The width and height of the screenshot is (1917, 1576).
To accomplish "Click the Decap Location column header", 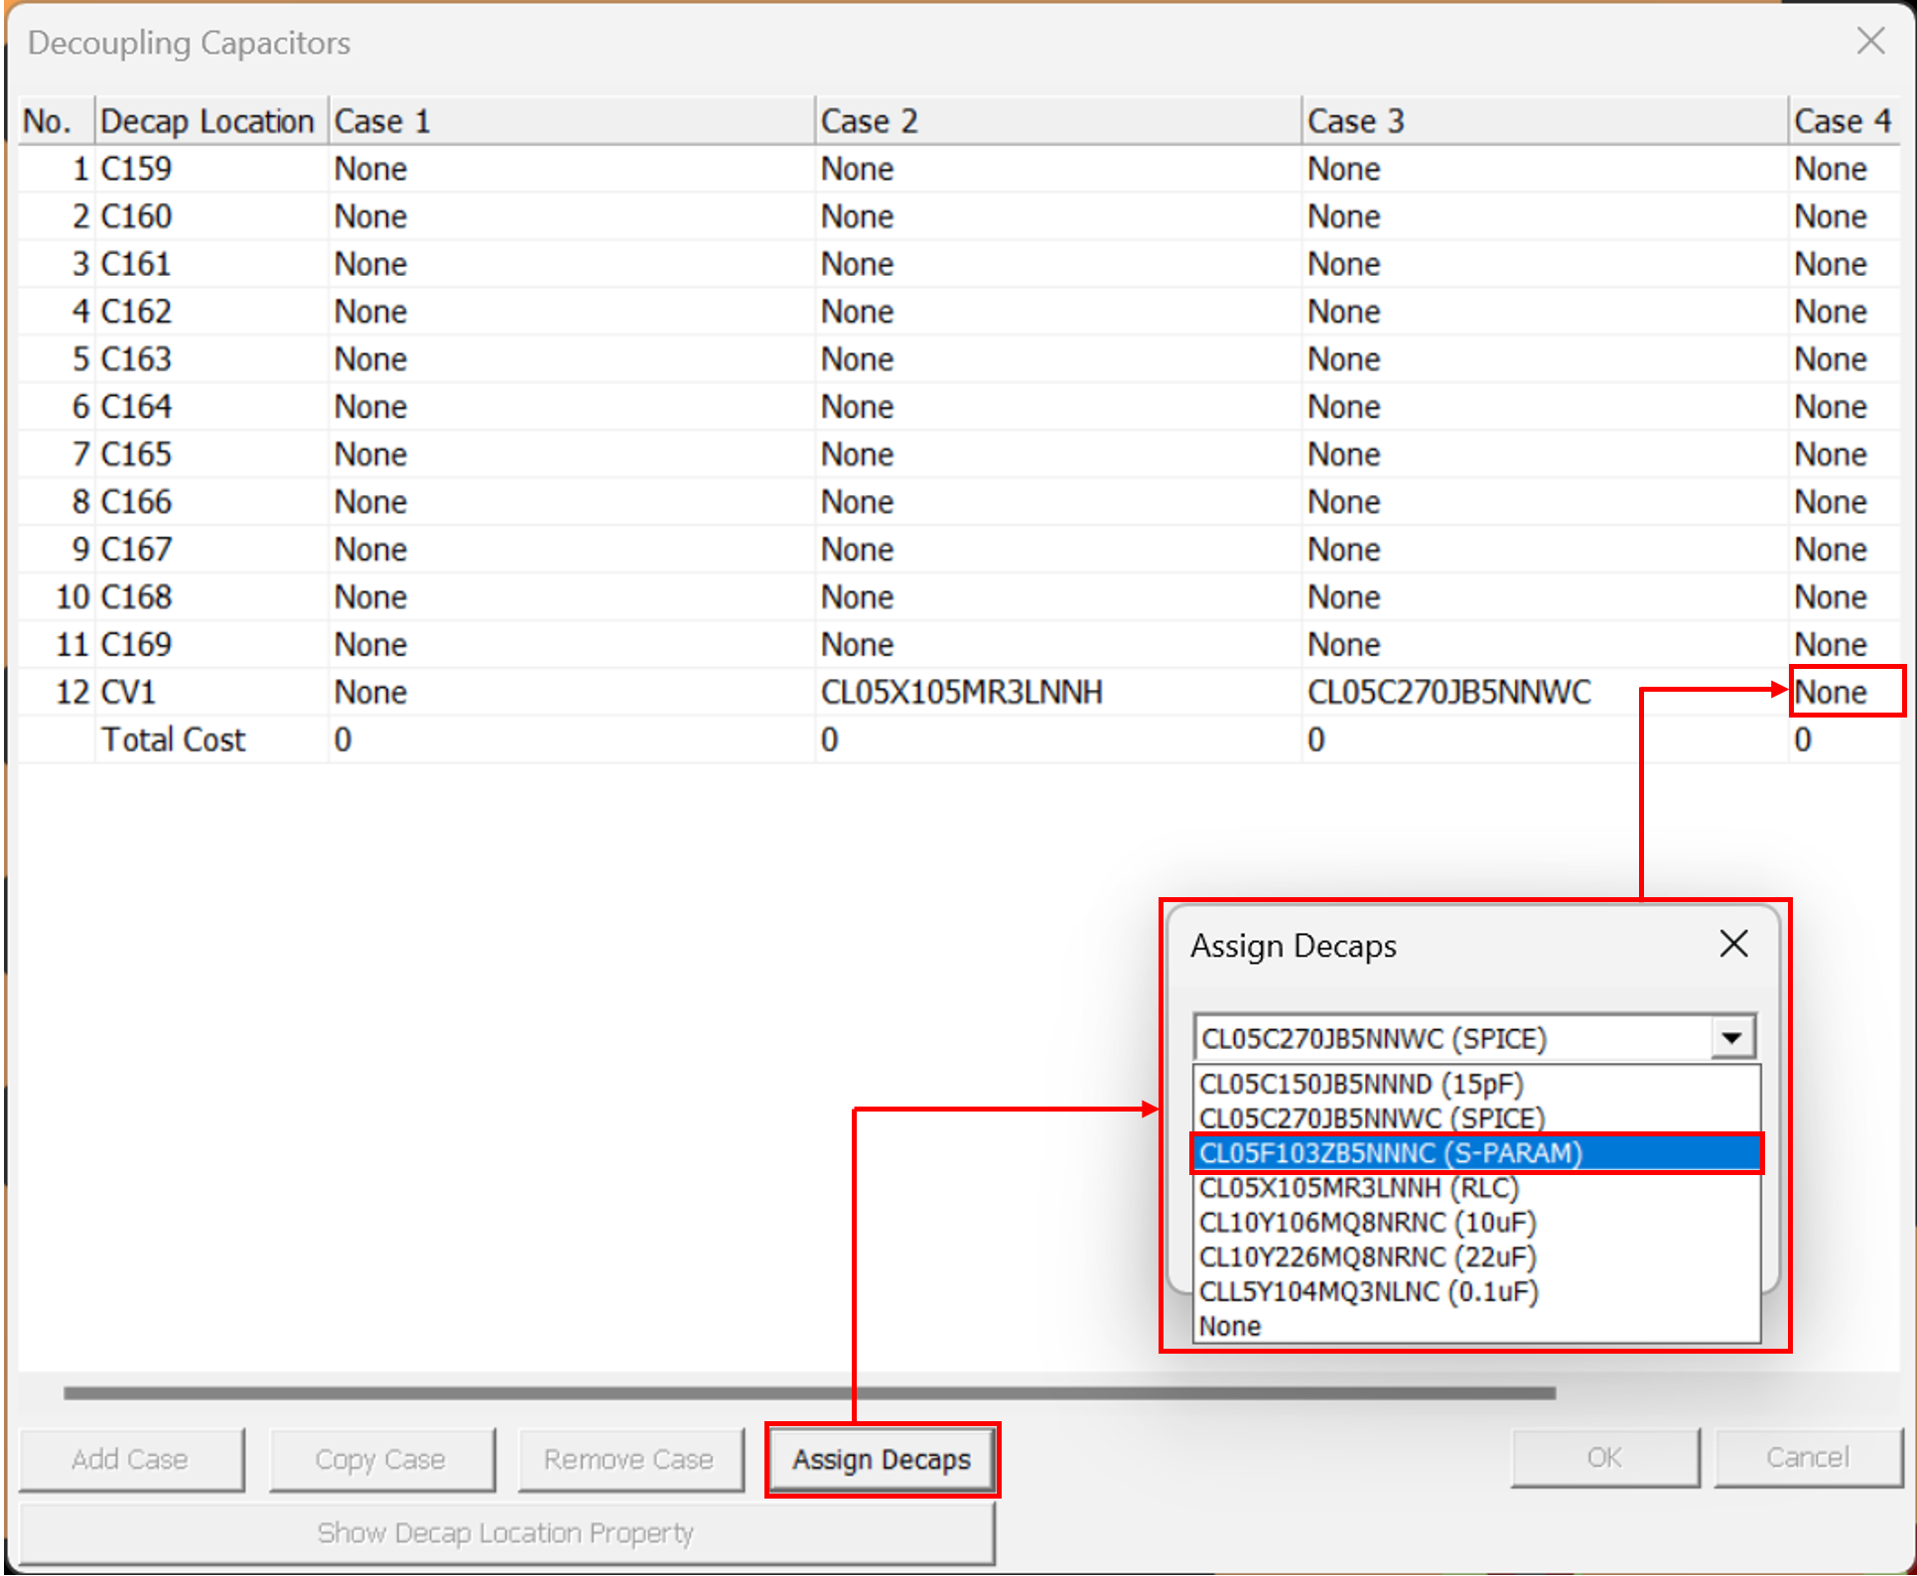I will click(x=208, y=121).
